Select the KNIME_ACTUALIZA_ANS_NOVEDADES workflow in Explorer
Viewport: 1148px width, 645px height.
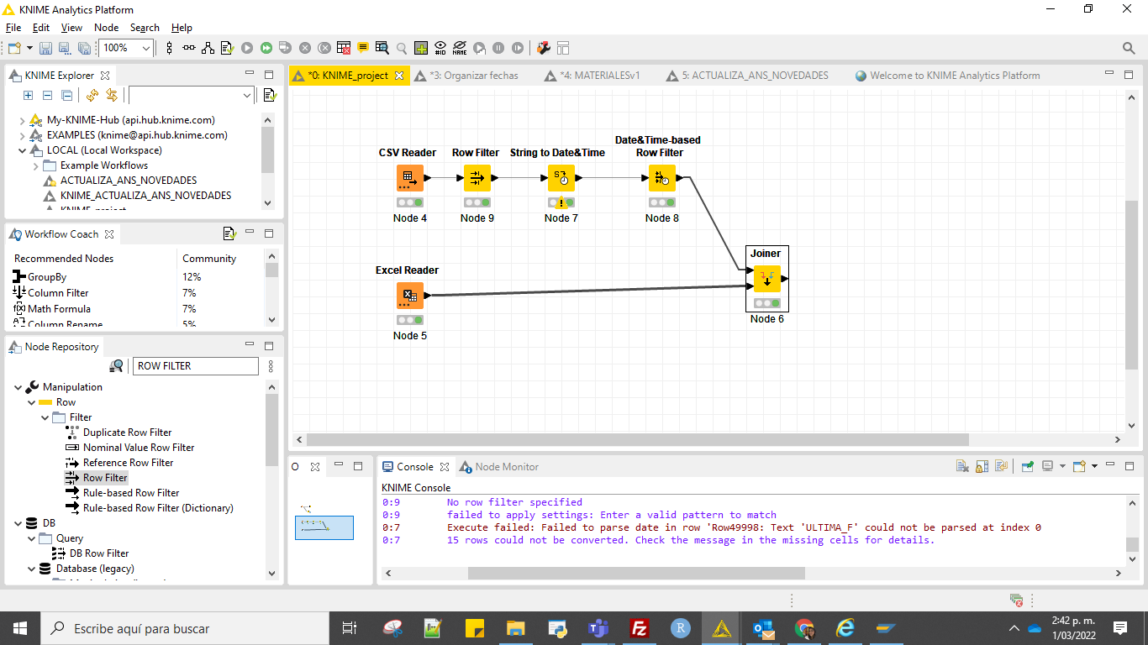pos(145,196)
